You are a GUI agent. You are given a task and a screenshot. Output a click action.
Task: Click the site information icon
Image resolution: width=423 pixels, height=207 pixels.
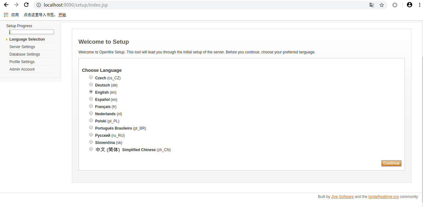(39, 5)
